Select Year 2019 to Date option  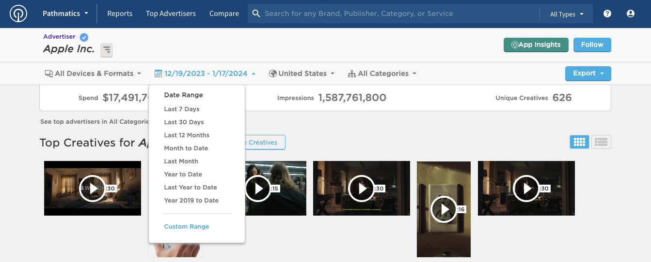(191, 200)
